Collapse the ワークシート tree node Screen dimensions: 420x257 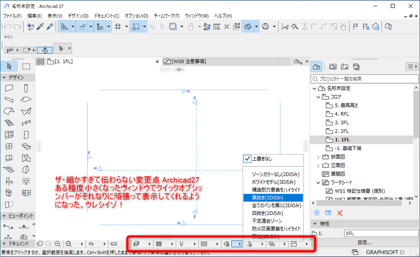(318, 183)
